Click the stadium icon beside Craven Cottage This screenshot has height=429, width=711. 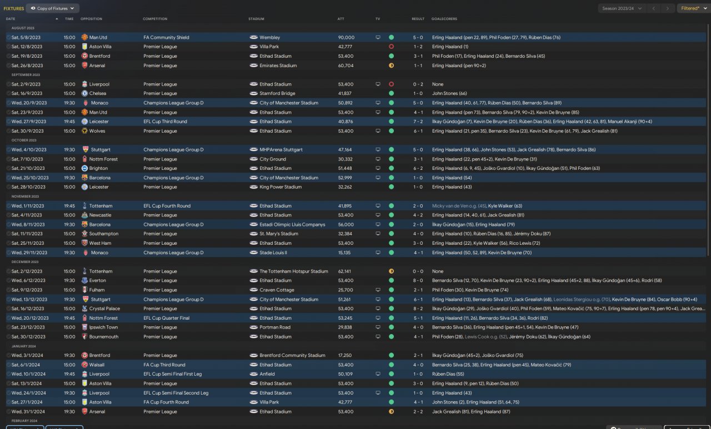254,290
